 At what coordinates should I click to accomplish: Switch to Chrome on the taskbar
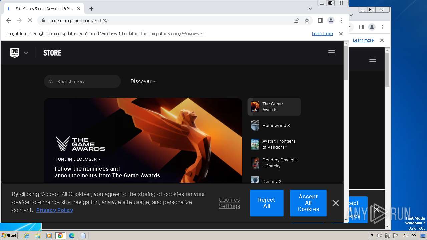point(60,236)
